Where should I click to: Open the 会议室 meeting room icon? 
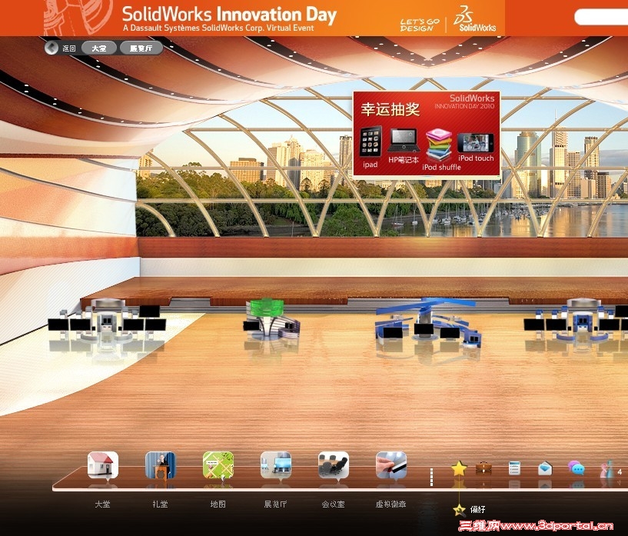[x=334, y=465]
